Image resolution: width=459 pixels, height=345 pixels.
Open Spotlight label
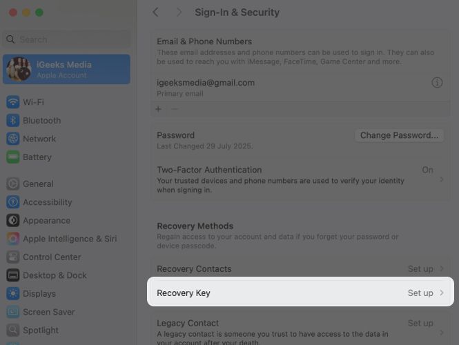pyautogui.click(x=41, y=330)
